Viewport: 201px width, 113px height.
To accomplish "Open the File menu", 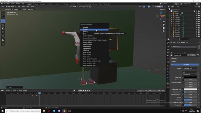I will [5, 4].
